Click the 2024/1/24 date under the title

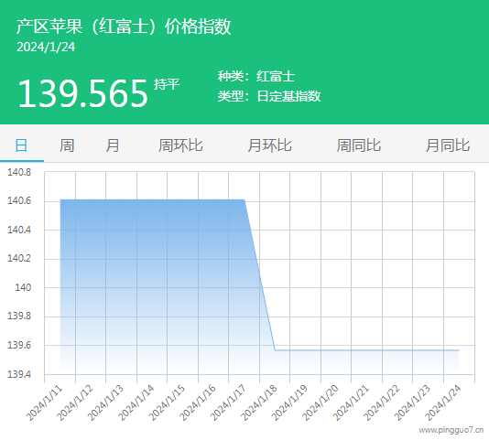coord(46,47)
